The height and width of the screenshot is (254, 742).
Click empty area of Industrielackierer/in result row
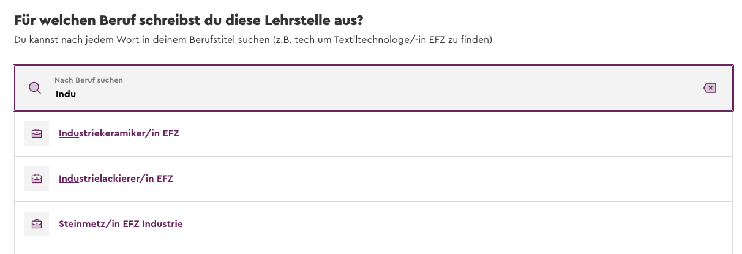click(x=453, y=179)
